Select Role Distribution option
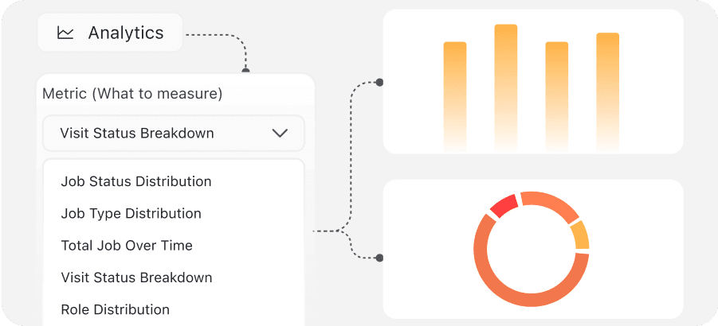718x326 pixels. pos(116,309)
